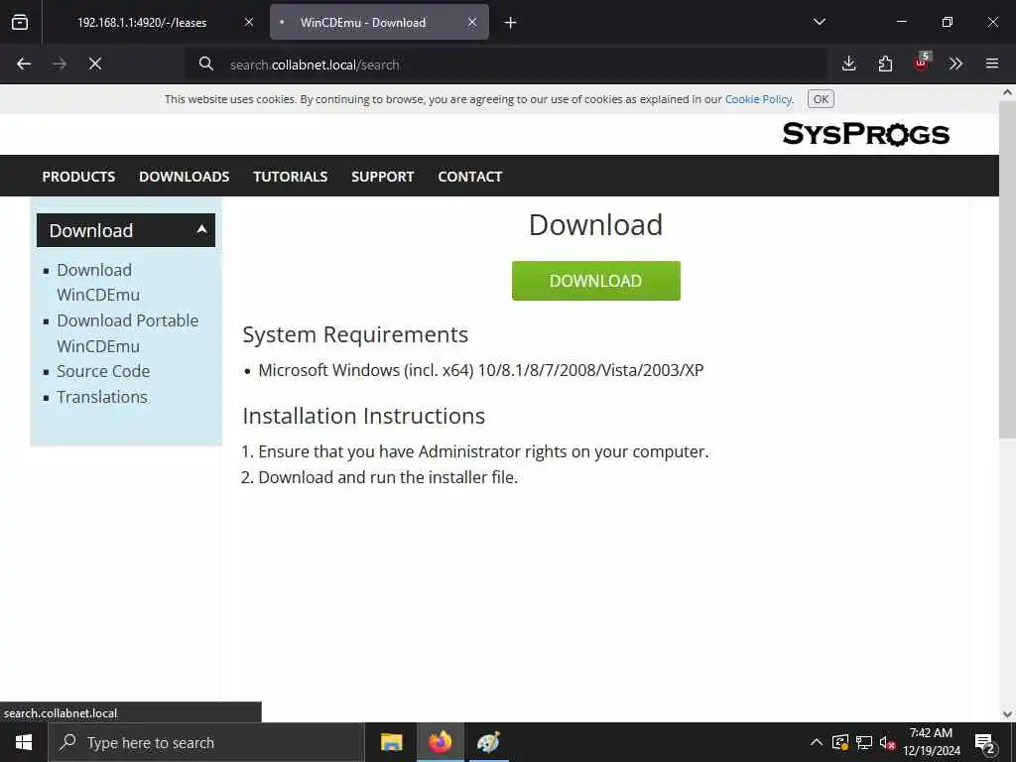Click the address bar URL field

pos(505,64)
